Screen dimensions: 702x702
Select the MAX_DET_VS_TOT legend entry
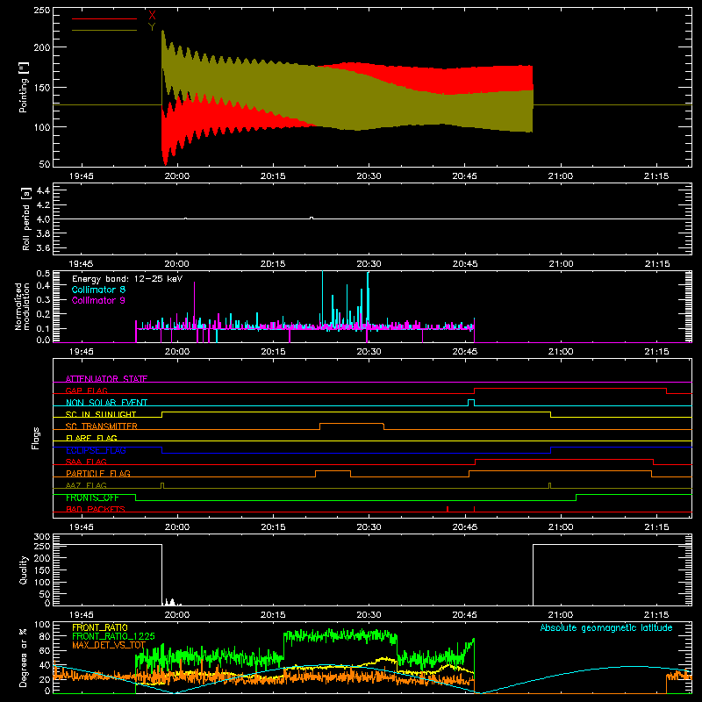click(x=109, y=645)
